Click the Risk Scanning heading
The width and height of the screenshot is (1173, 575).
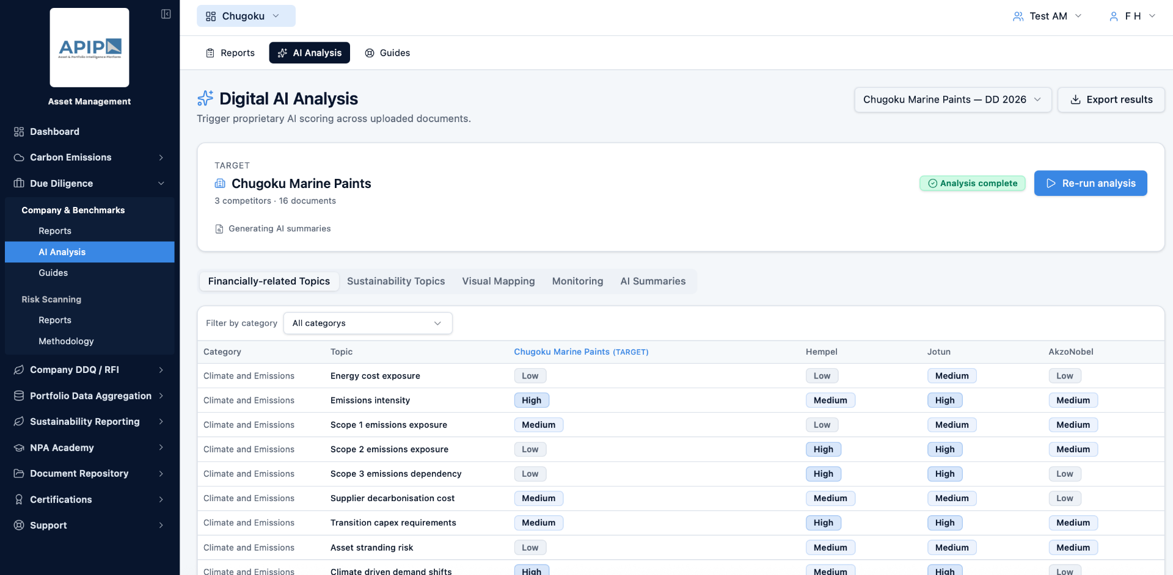[51, 299]
